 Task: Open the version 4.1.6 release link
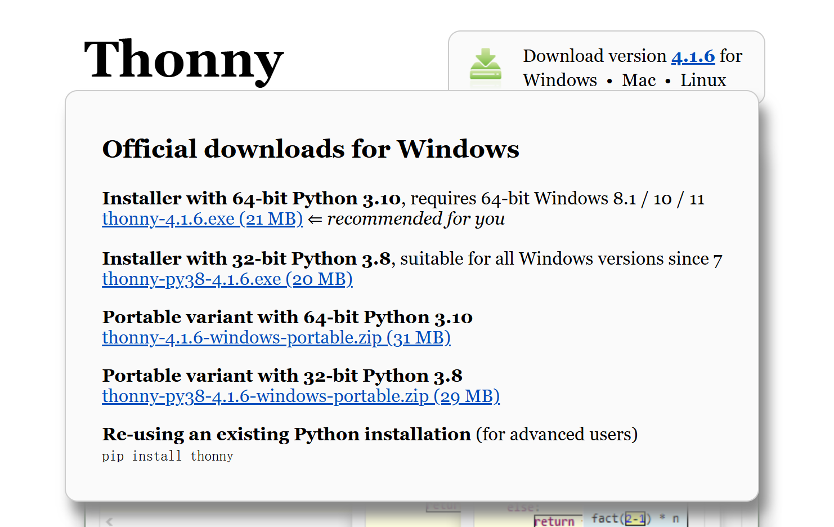693,56
